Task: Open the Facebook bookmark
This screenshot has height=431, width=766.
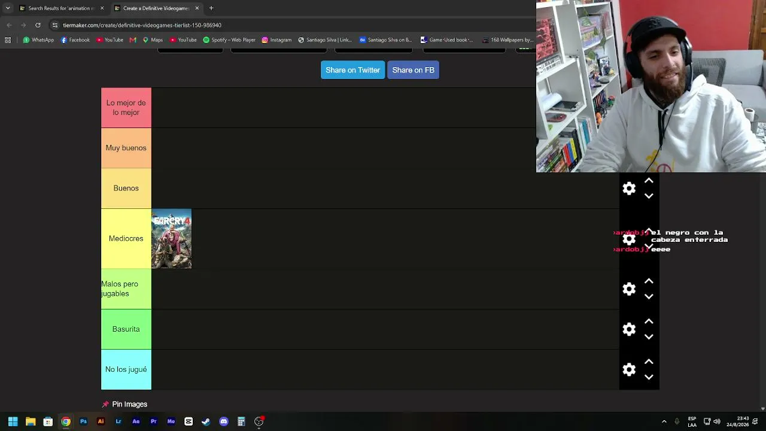Action: coord(75,40)
